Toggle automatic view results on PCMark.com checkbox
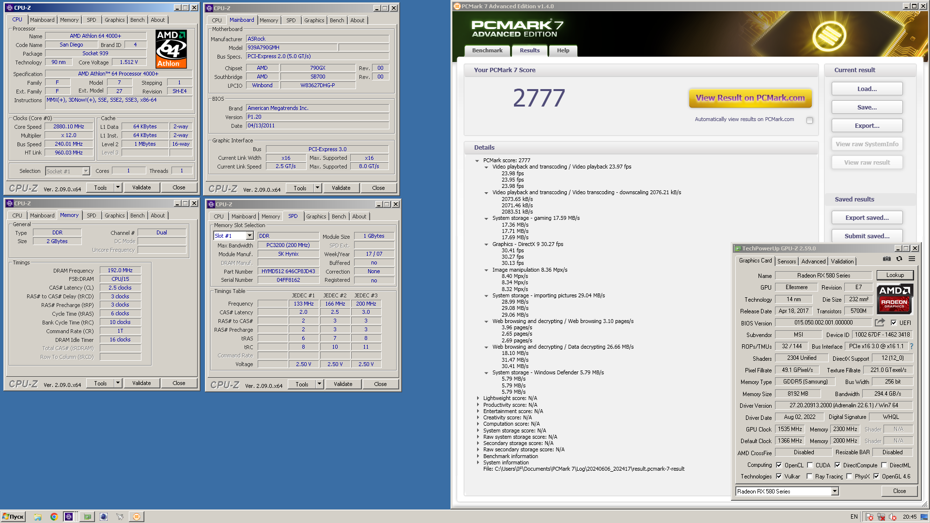This screenshot has width=930, height=523. pos(809,120)
